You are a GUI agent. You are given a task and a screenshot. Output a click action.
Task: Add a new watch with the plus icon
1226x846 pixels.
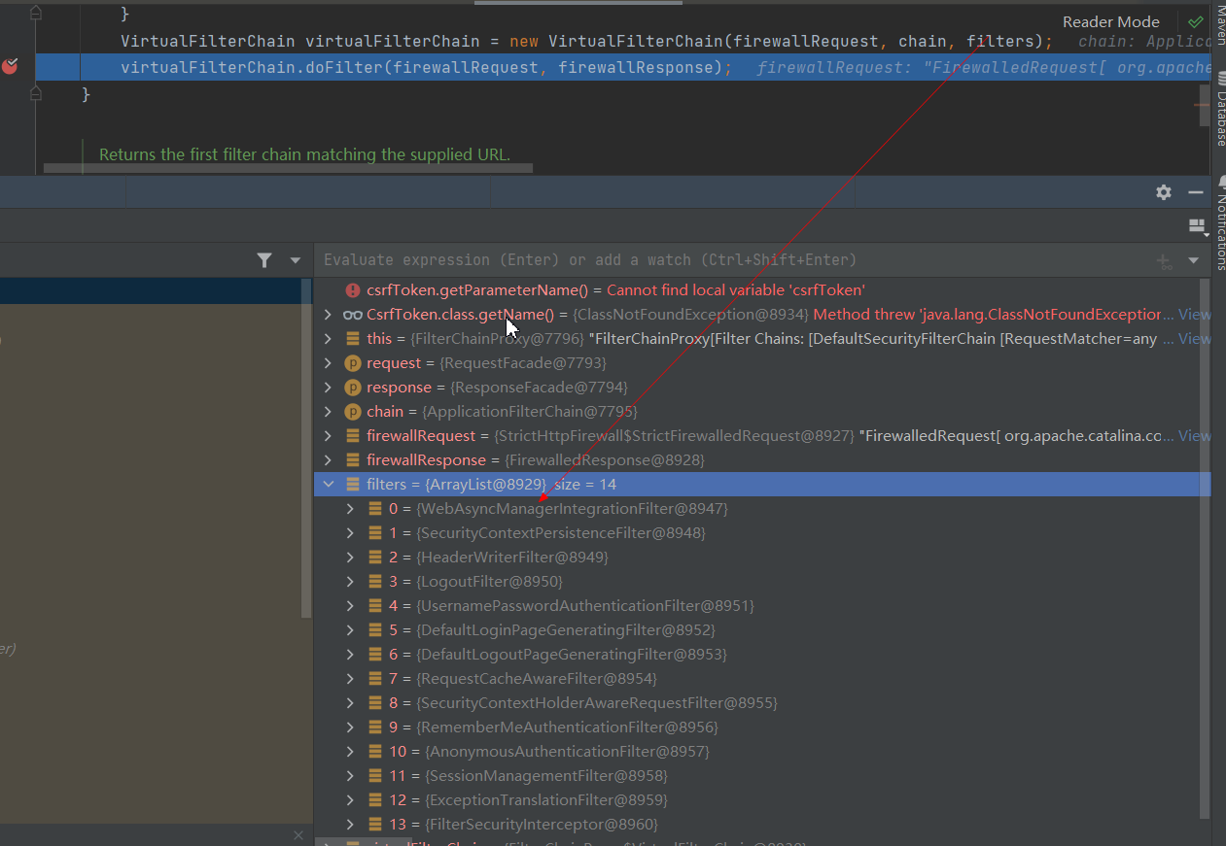[x=1163, y=260]
